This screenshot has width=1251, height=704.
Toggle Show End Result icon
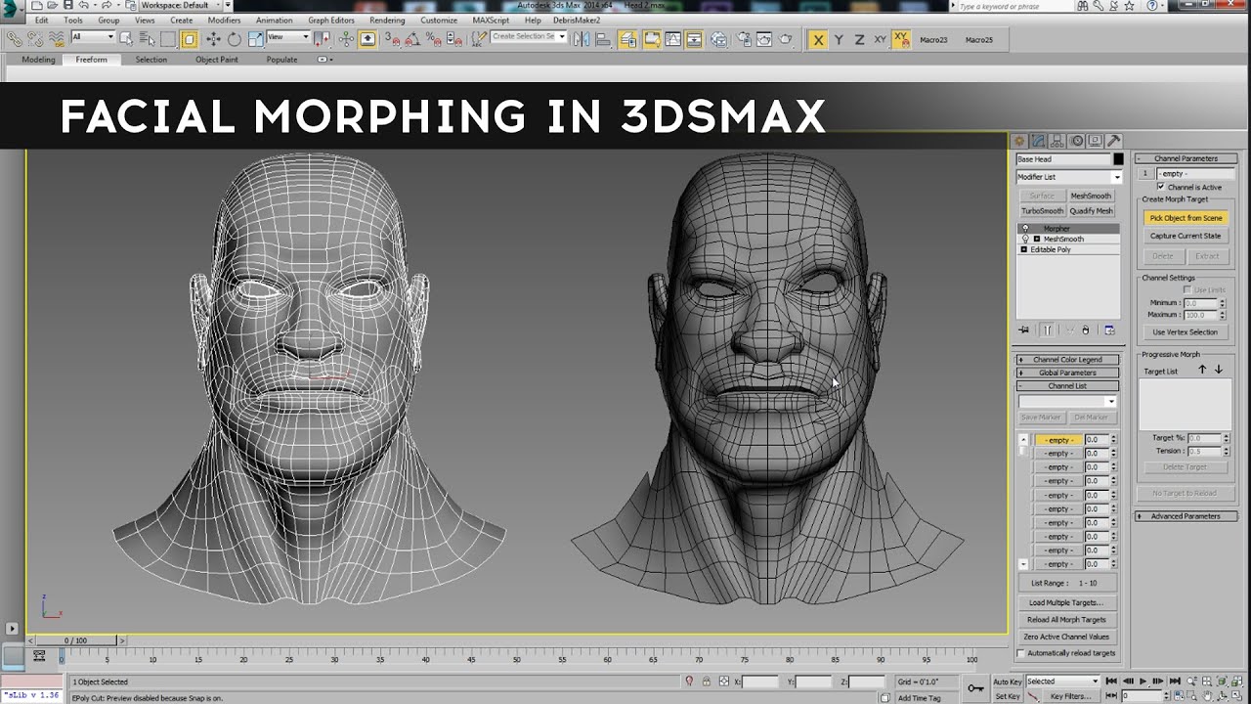[1047, 330]
